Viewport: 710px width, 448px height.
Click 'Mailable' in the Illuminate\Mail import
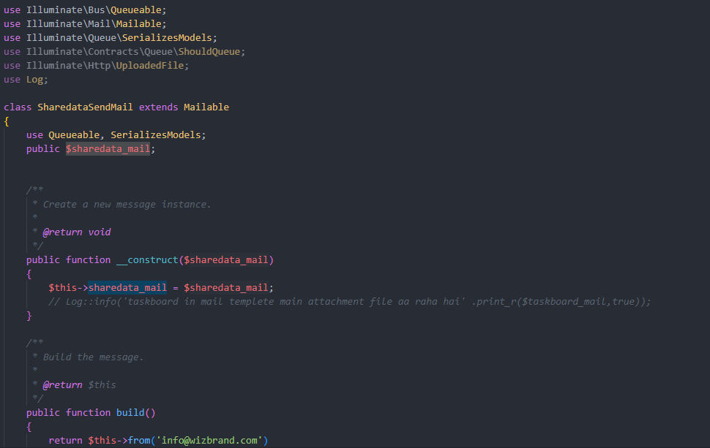[138, 24]
